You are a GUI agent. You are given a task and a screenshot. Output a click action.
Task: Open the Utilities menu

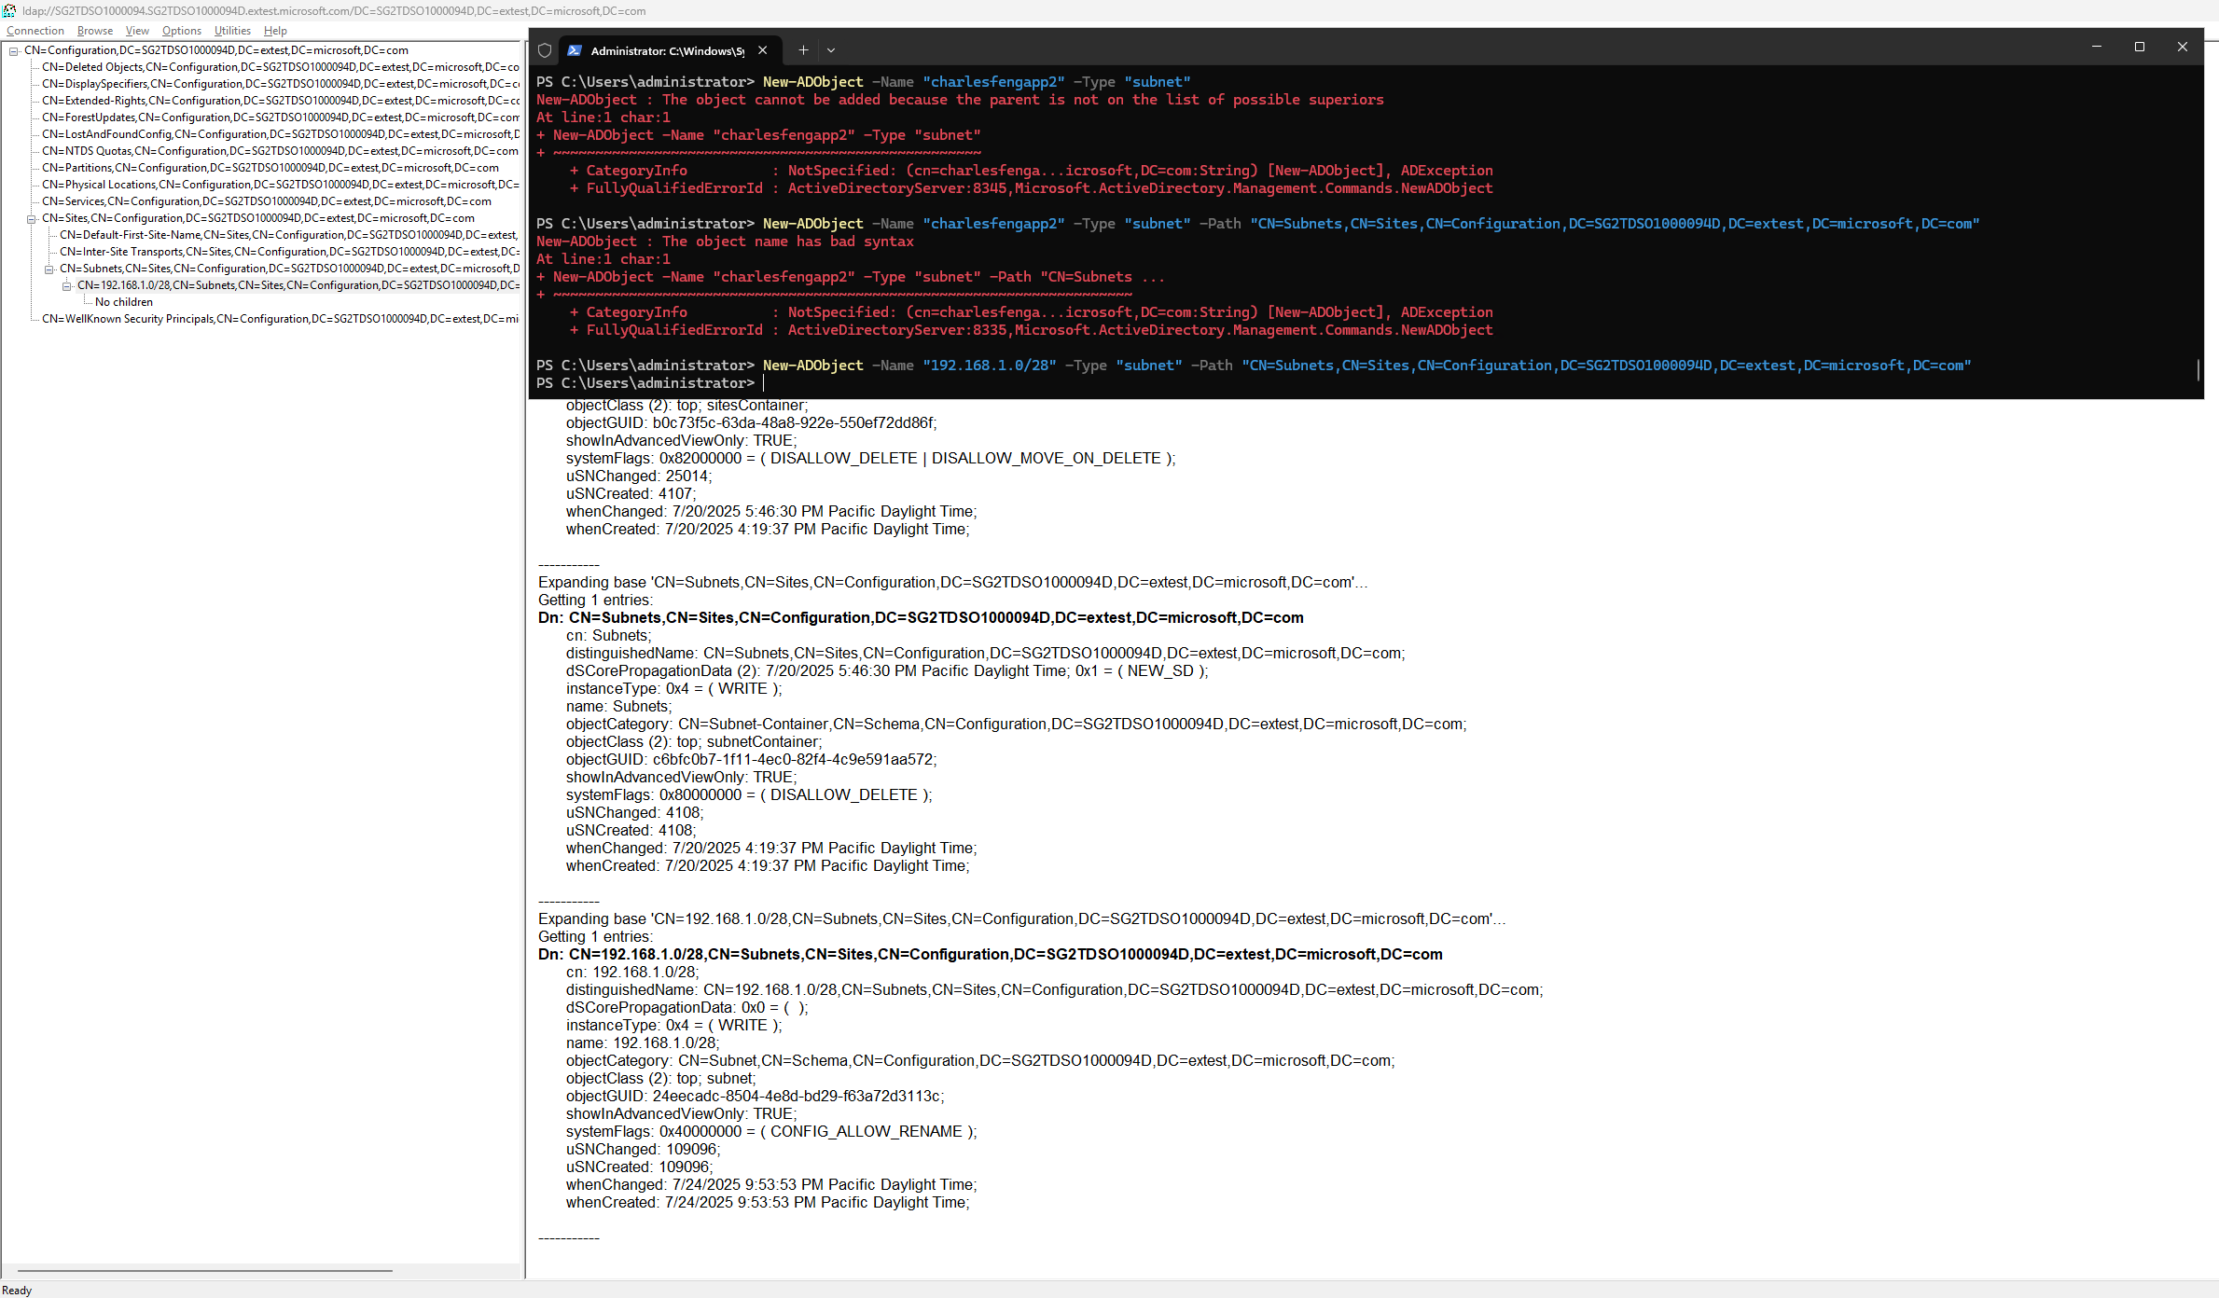pos(232,31)
